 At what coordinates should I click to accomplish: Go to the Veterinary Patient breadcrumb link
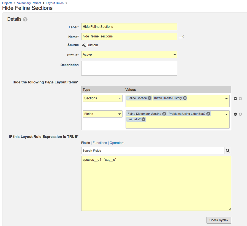(x=29, y=3)
